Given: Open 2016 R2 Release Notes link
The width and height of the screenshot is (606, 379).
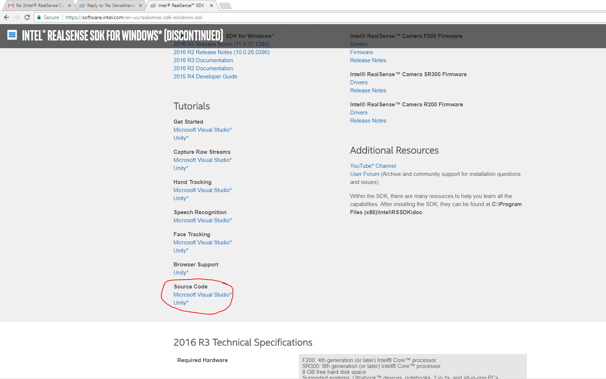Looking at the screenshot, I should point(222,52).
